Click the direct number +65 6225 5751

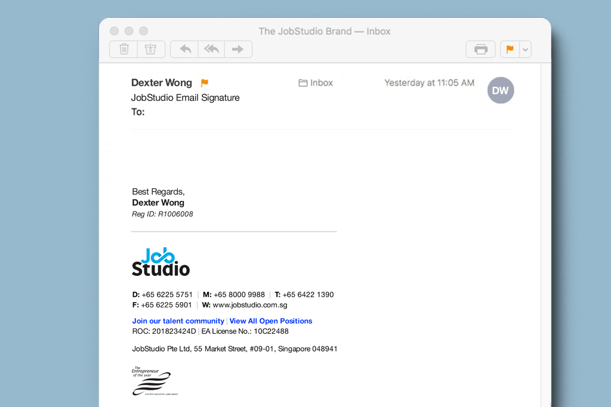(167, 294)
